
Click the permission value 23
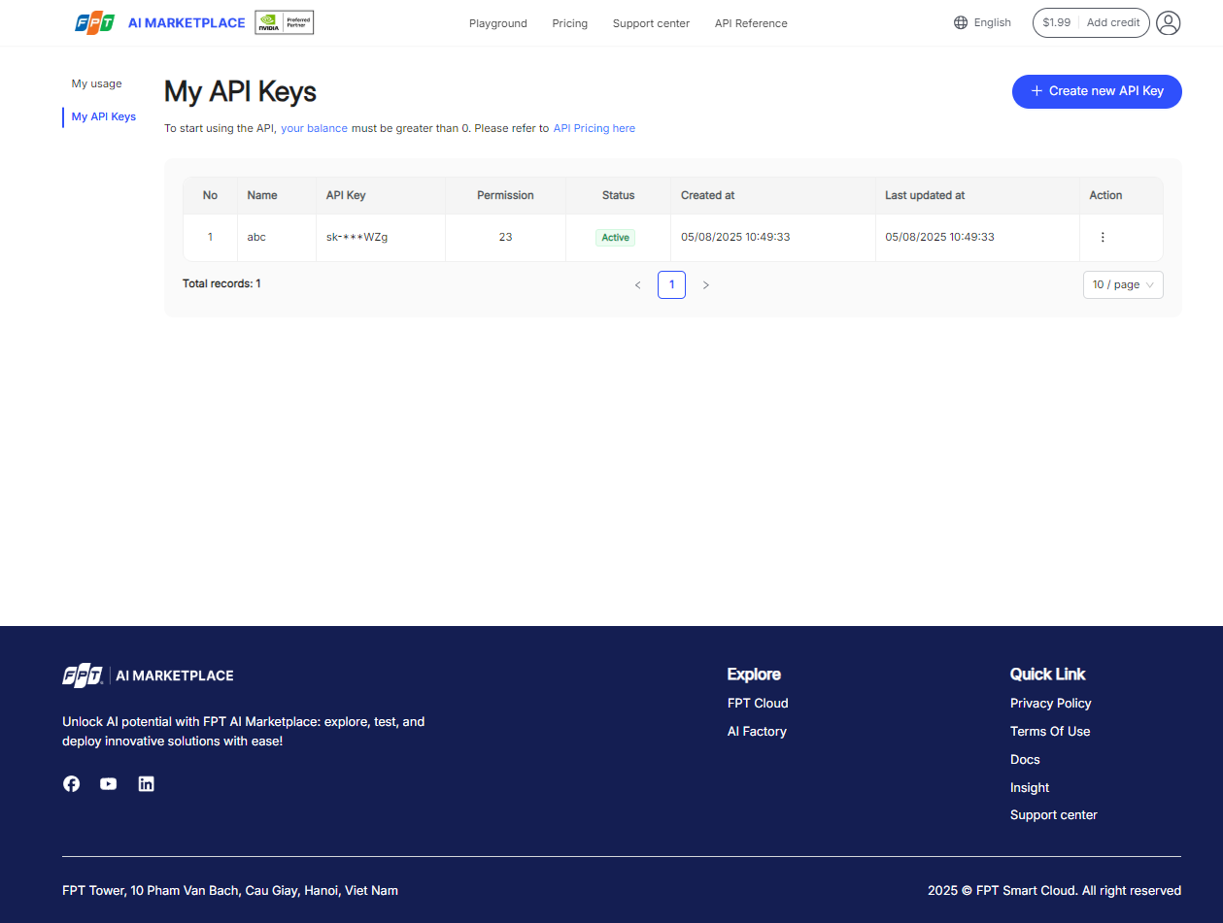click(505, 237)
